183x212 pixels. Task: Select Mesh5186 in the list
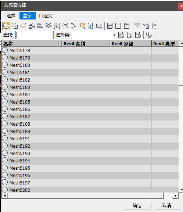(20, 109)
